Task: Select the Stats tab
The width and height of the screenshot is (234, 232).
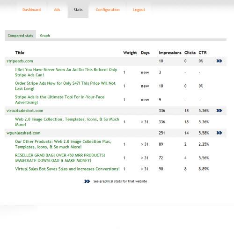Action: (x=78, y=10)
